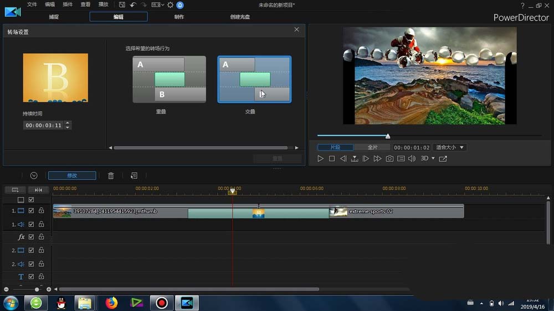The image size is (554, 311).
Task: Click the save project icon in top toolbar
Action: pyautogui.click(x=122, y=5)
